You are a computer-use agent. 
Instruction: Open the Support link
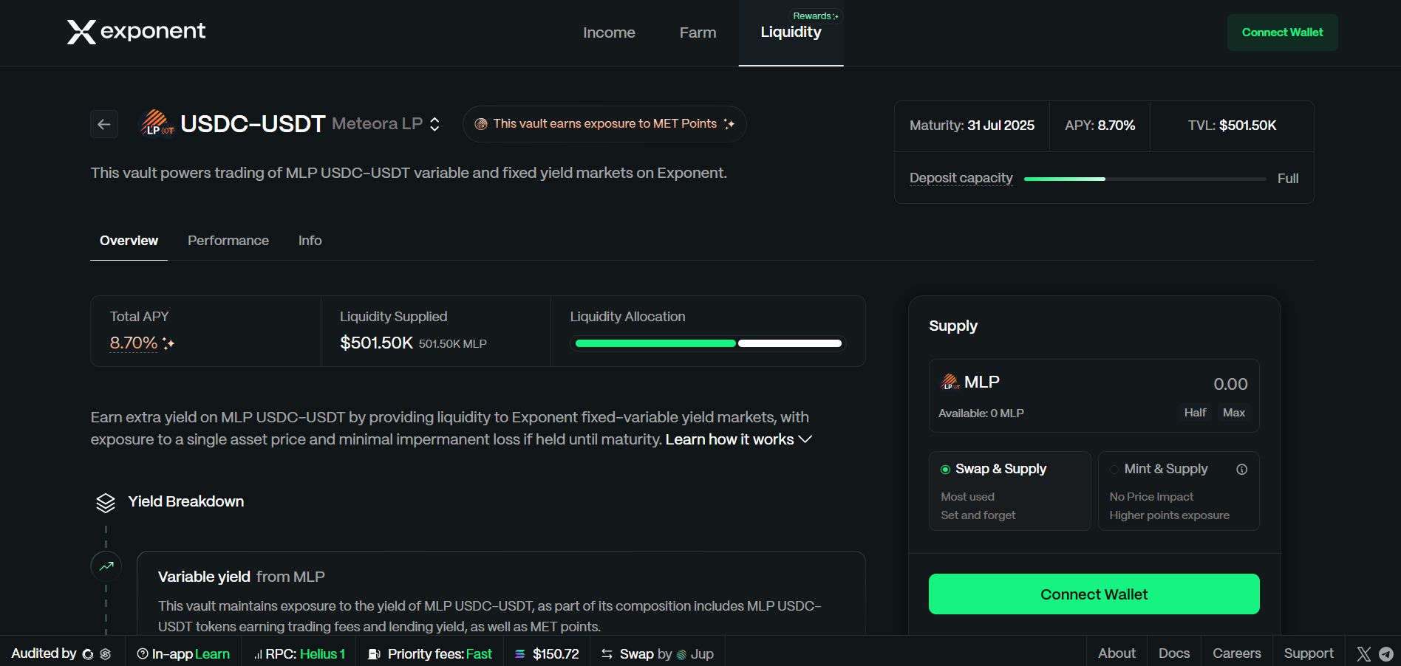tap(1309, 653)
